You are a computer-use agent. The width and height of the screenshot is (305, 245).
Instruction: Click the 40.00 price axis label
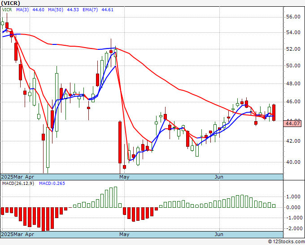coord(293,162)
